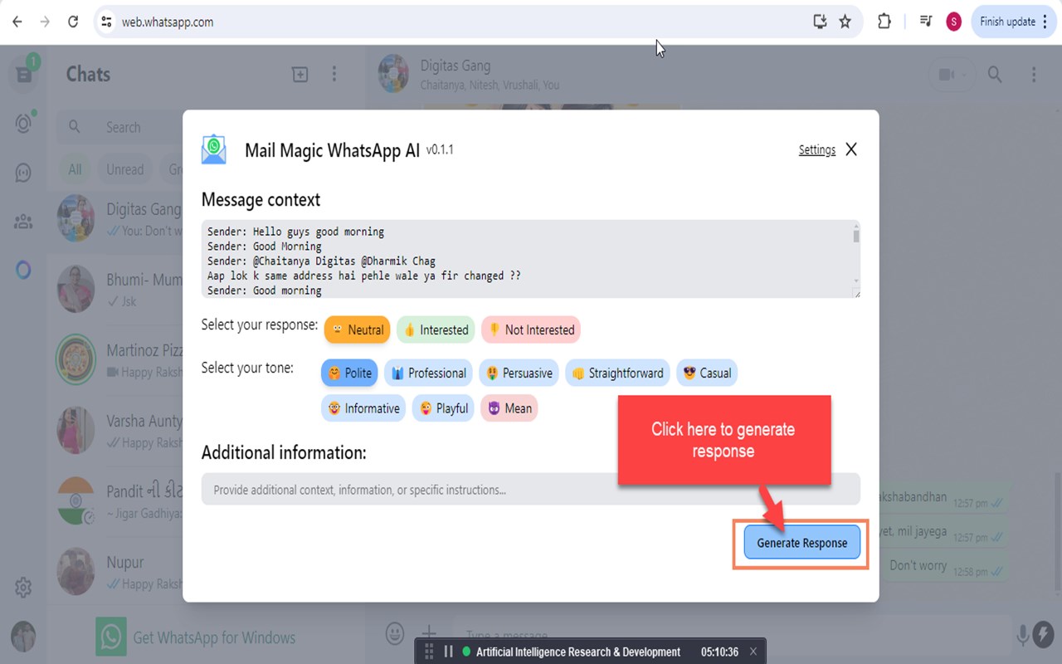This screenshot has width=1062, height=664.
Task: Open the Digitas Gang header group info
Action: click(490, 74)
